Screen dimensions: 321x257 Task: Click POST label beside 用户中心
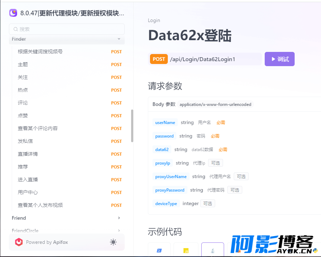[x=116, y=192]
